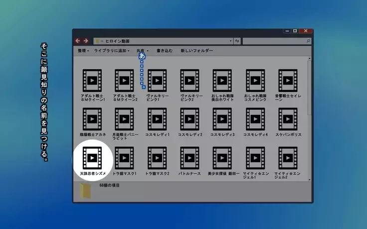Click the forward navigation arrow
367x229 pixels.
(x=86, y=41)
